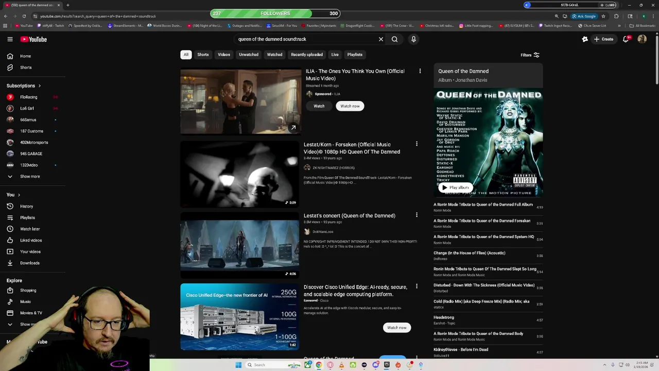Select the Live filter chip
The width and height of the screenshot is (659, 371).
click(335, 55)
